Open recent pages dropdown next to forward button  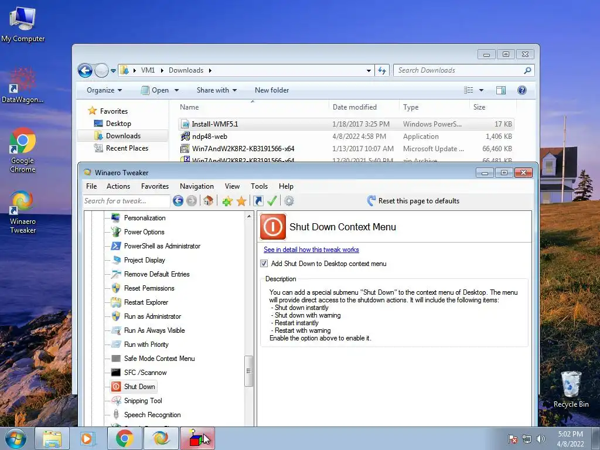[113, 70]
